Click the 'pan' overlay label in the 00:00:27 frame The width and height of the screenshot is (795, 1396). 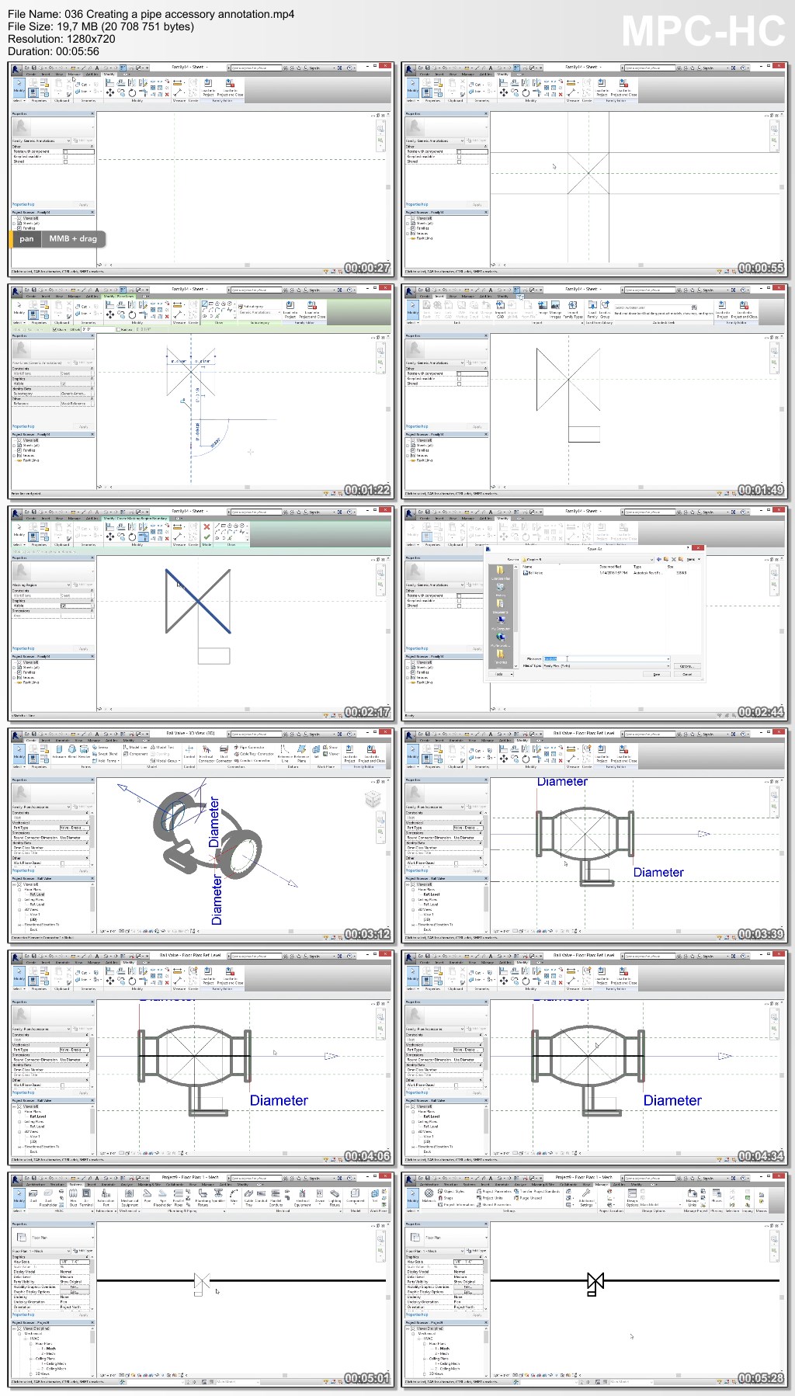[27, 239]
